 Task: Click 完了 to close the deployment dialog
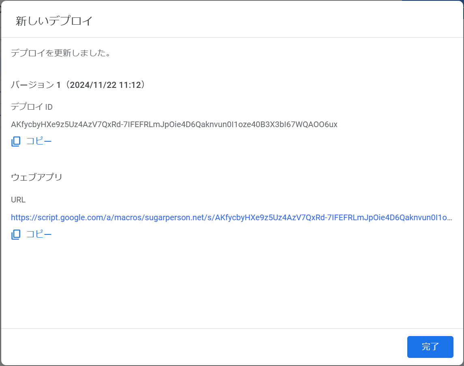(x=430, y=347)
